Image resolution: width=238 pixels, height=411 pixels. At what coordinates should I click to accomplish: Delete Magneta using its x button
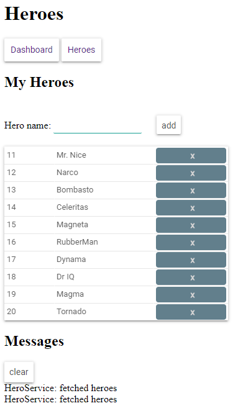(x=191, y=225)
